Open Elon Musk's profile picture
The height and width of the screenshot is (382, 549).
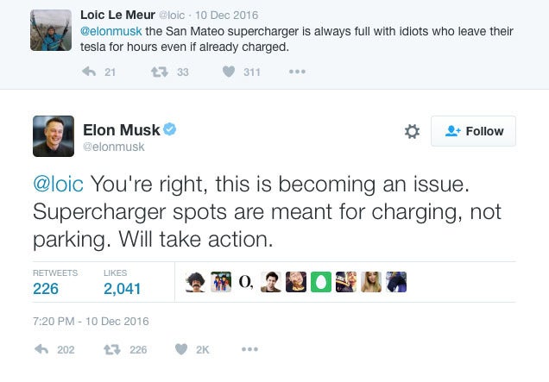coord(54,136)
